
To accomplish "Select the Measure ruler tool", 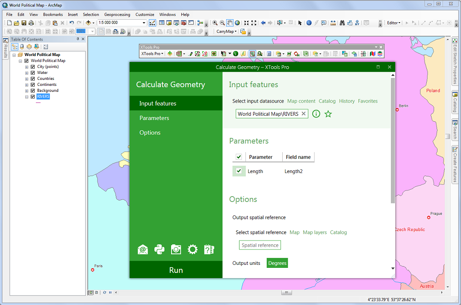I will click(x=333, y=23).
